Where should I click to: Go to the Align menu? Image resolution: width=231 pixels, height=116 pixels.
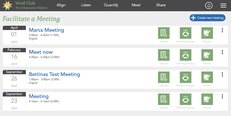point(61,5)
